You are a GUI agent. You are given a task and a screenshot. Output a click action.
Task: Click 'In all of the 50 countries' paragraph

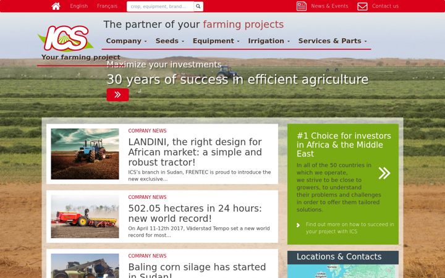click(339, 187)
